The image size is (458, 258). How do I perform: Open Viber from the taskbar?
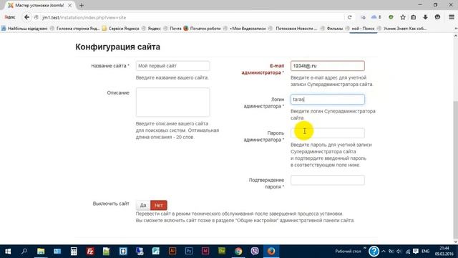point(255,252)
